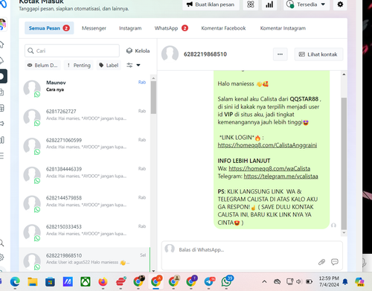Open the automation icon beside Buat iklan pesan
This screenshot has height=291, width=372.
251,4
